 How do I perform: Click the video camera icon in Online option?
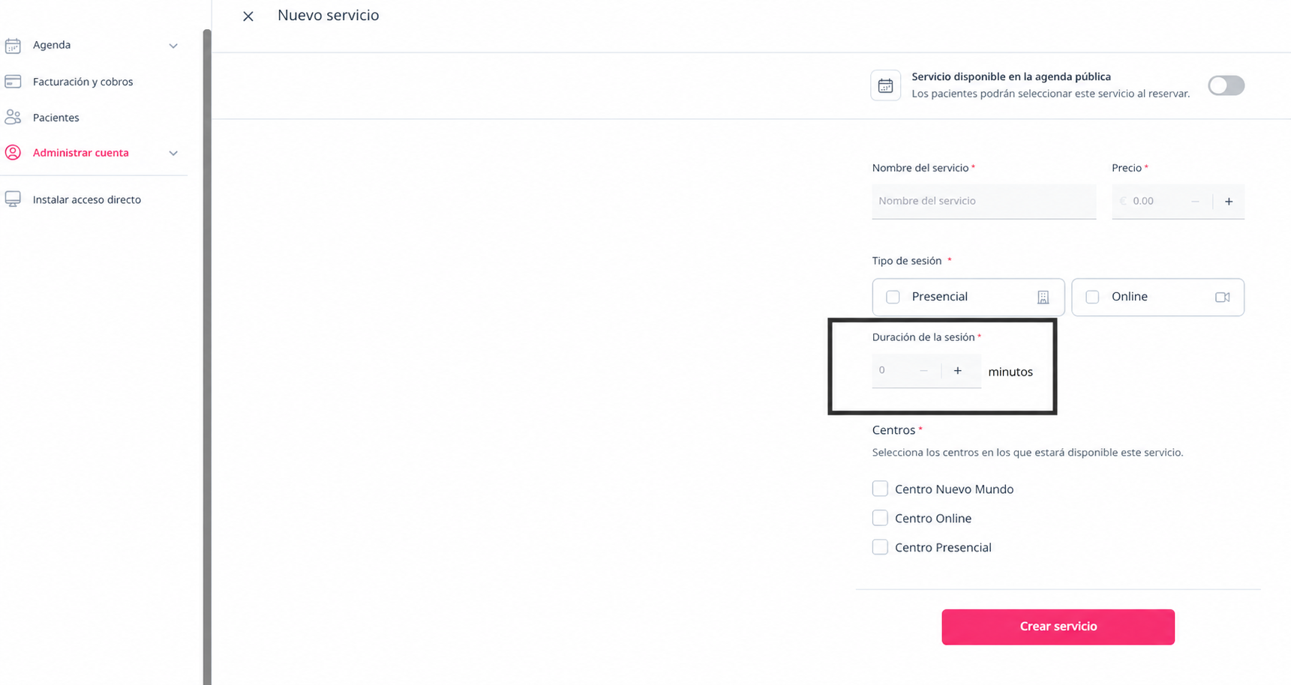[1222, 298]
